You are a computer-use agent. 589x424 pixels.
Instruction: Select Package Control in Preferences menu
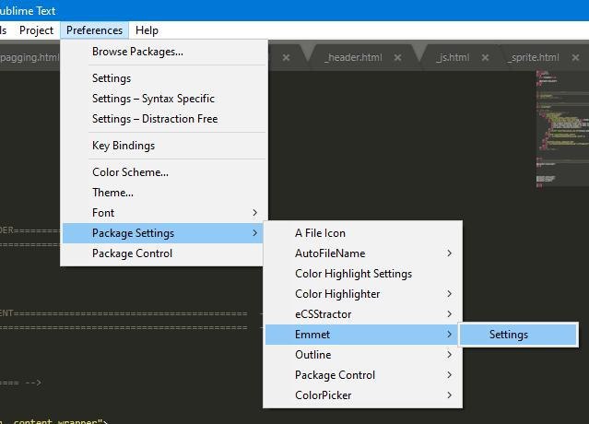pyautogui.click(x=164, y=253)
